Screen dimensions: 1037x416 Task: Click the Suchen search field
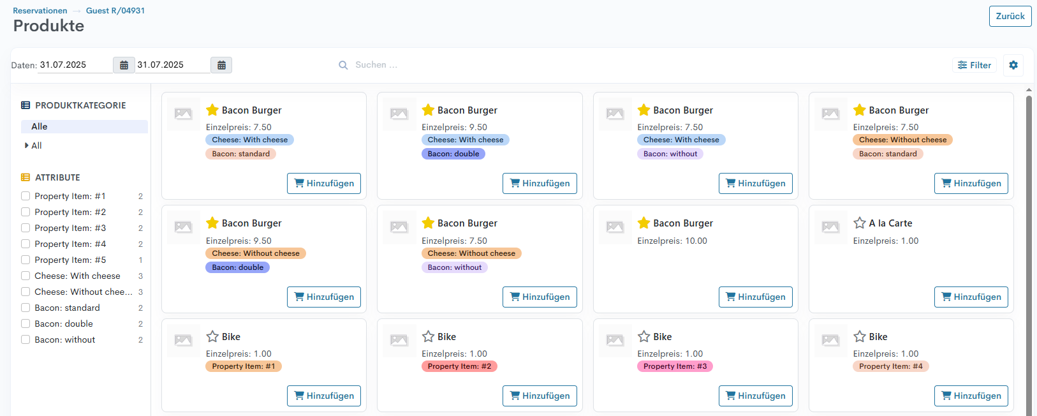pos(446,65)
